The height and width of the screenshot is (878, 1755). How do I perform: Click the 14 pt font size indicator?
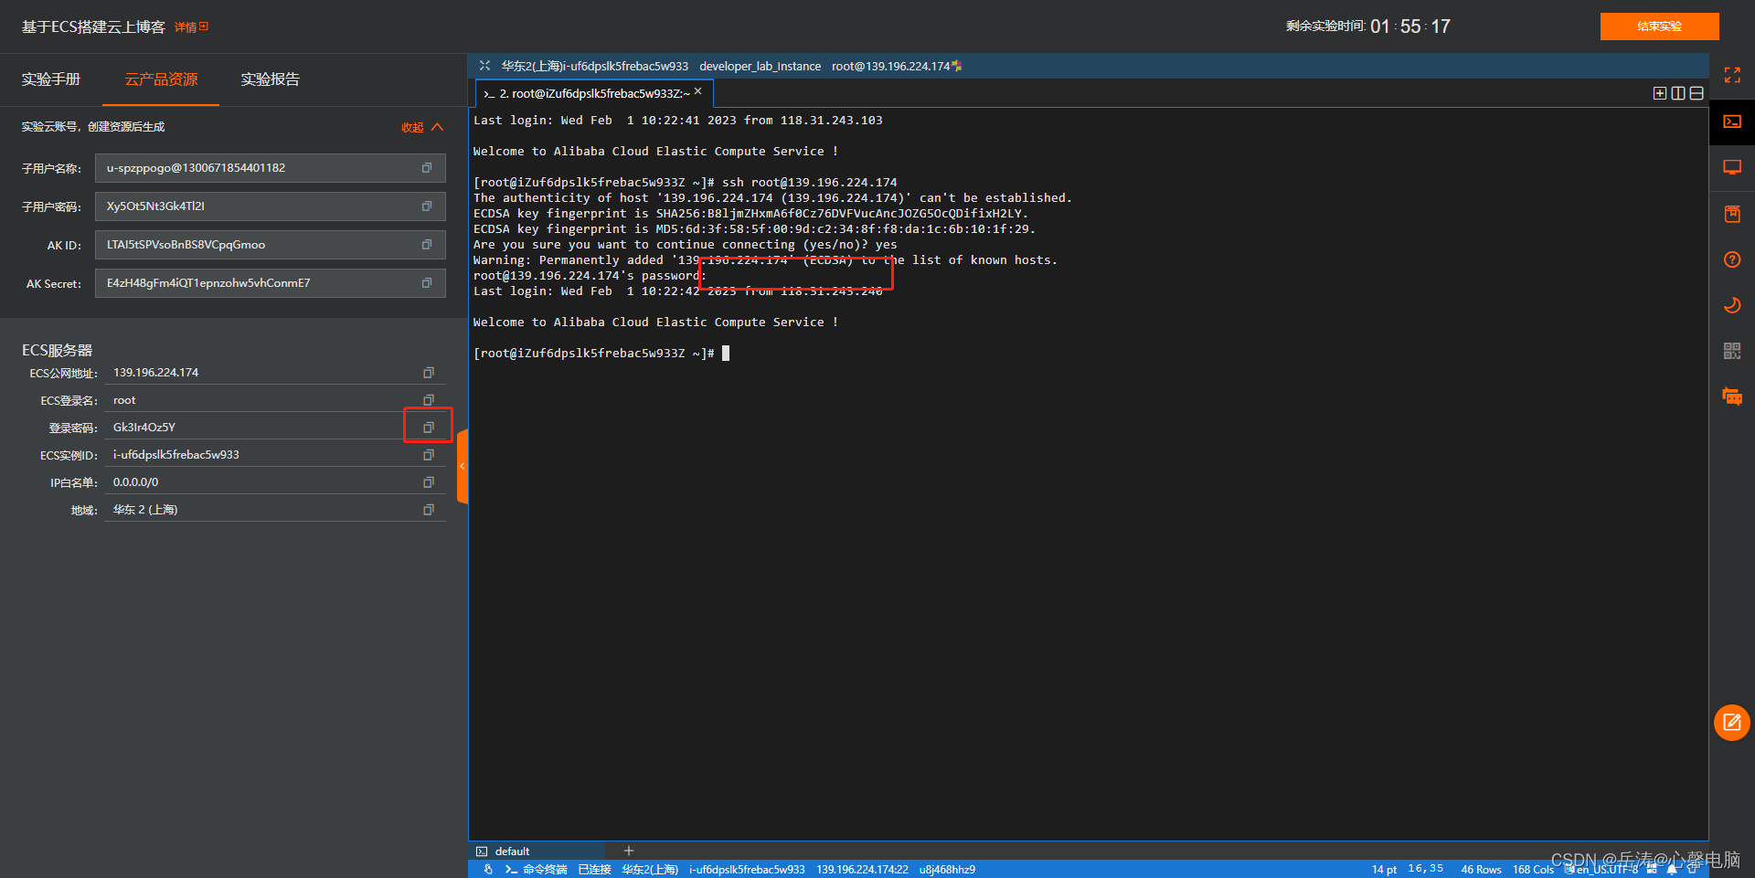pyautogui.click(x=1384, y=870)
